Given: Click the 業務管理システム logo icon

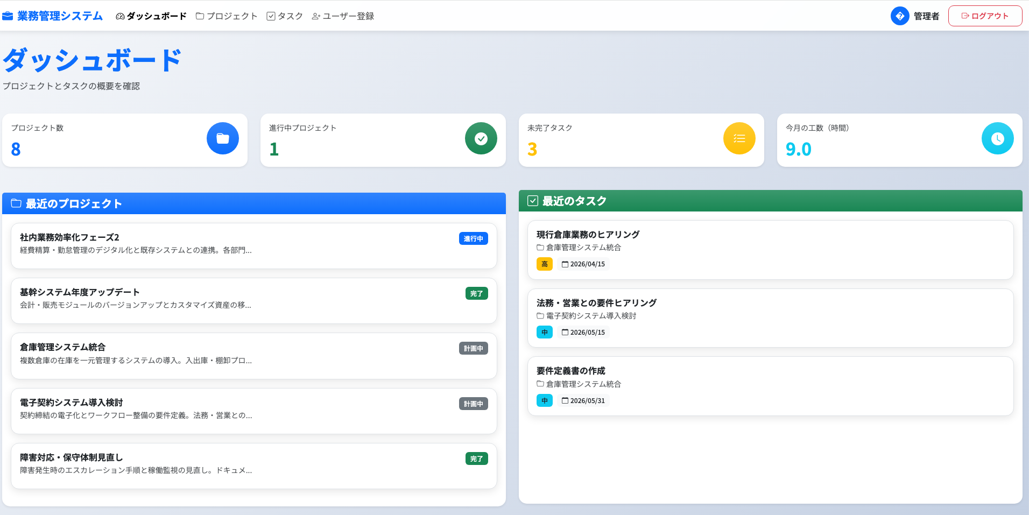Looking at the screenshot, I should (8, 16).
